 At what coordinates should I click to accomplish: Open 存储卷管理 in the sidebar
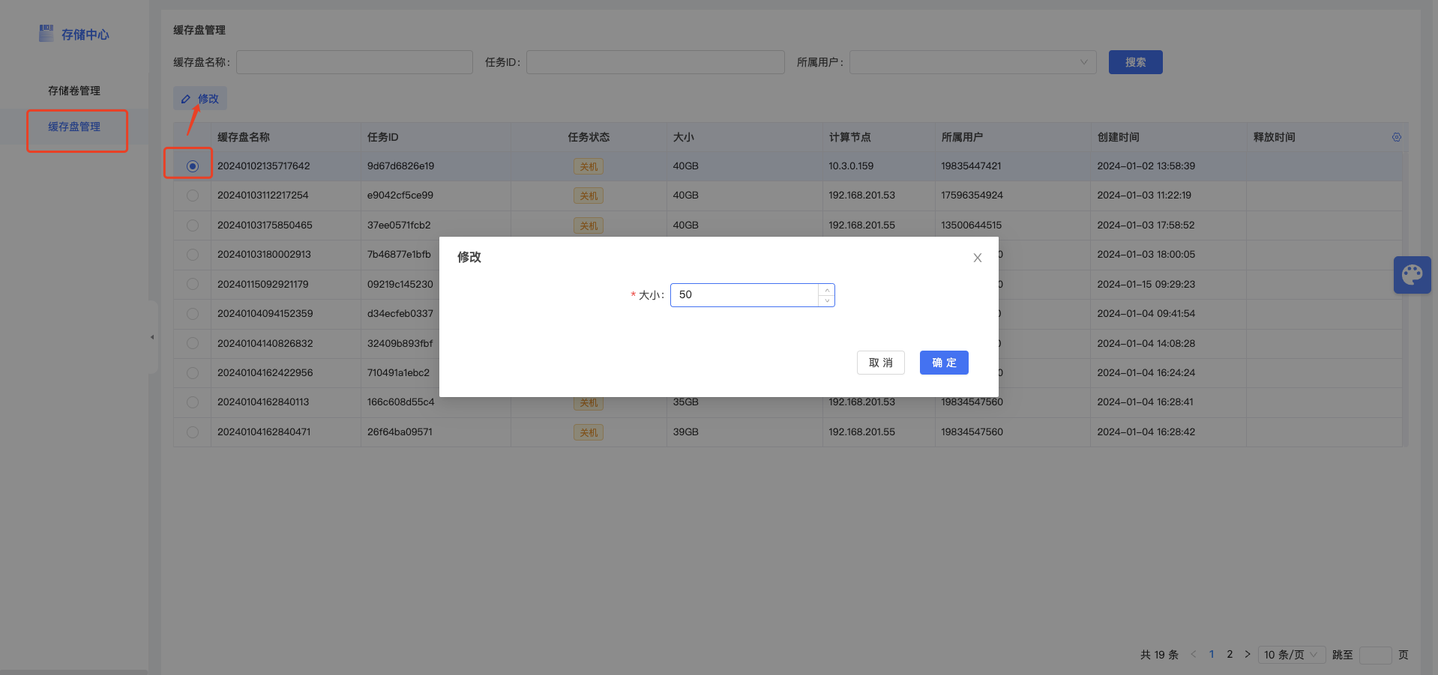[74, 91]
